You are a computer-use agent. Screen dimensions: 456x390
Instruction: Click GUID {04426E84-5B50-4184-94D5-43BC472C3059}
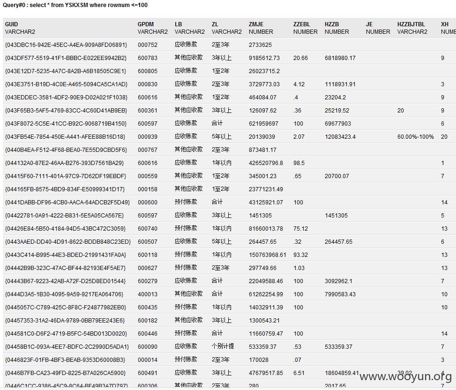(66, 229)
